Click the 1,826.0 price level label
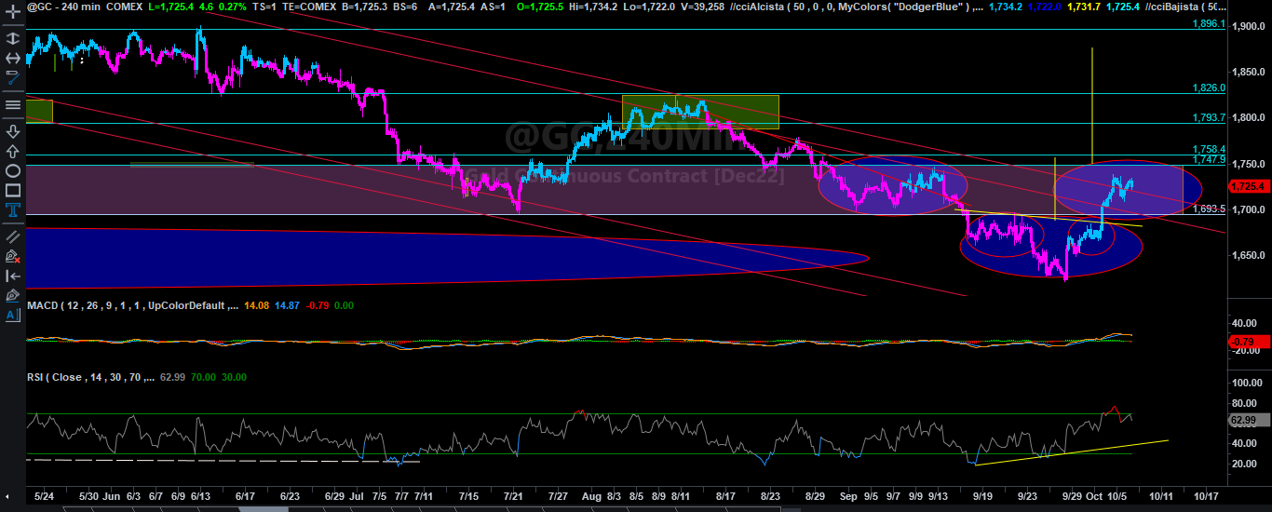 [x=1210, y=88]
